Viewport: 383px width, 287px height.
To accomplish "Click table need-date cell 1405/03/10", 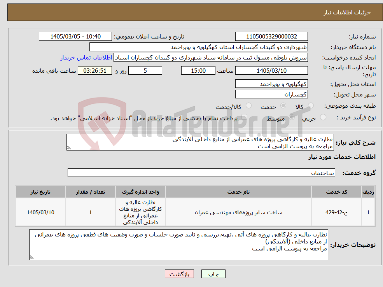I will pyautogui.click(x=40, y=212).
